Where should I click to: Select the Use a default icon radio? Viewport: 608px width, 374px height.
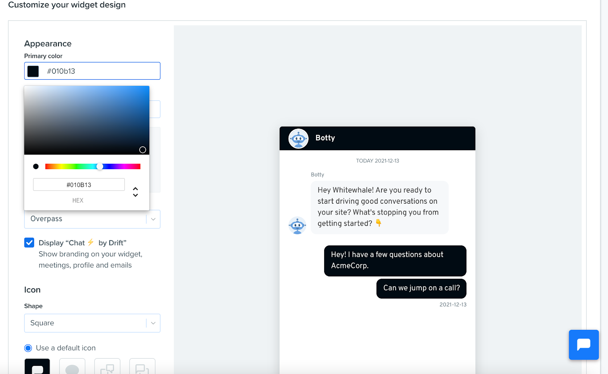pyautogui.click(x=28, y=348)
